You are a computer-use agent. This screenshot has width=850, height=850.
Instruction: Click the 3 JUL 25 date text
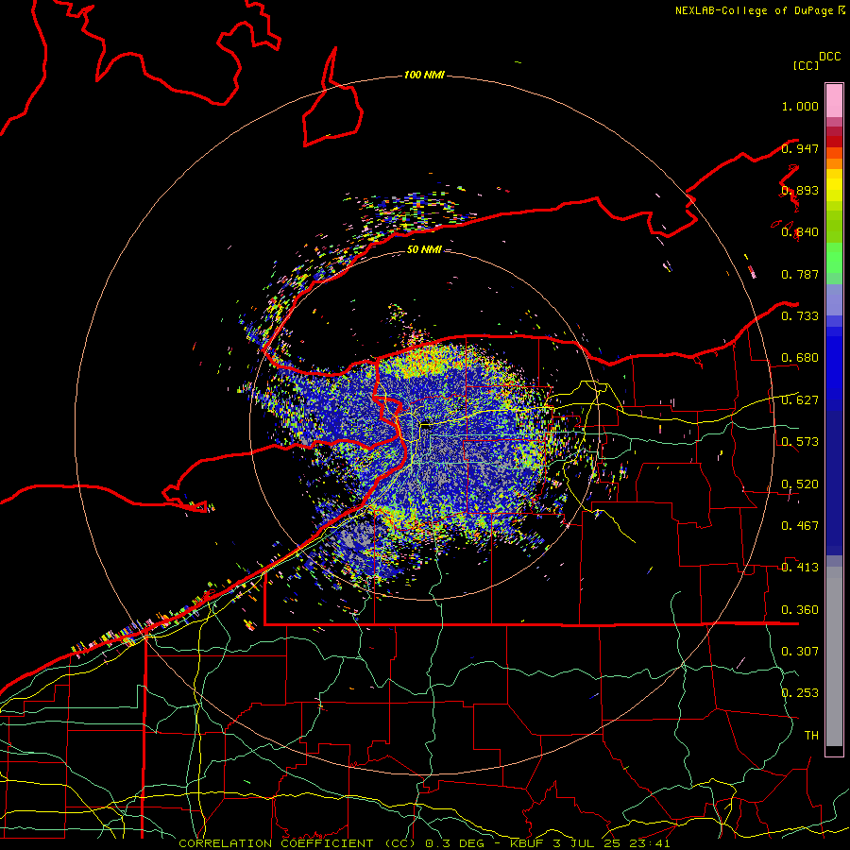pyautogui.click(x=587, y=843)
